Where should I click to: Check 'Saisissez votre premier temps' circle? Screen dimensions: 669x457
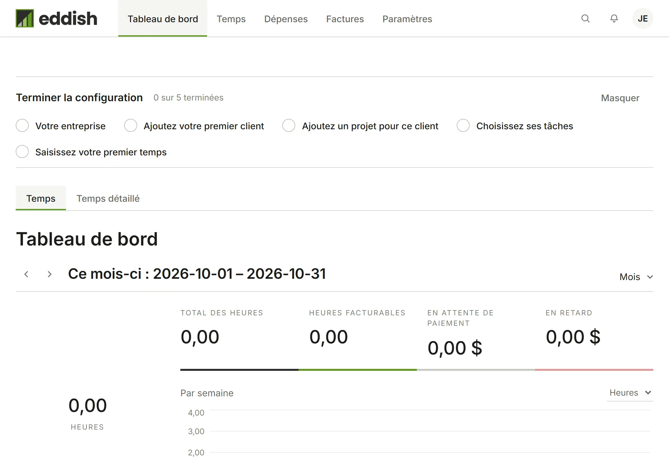point(22,152)
